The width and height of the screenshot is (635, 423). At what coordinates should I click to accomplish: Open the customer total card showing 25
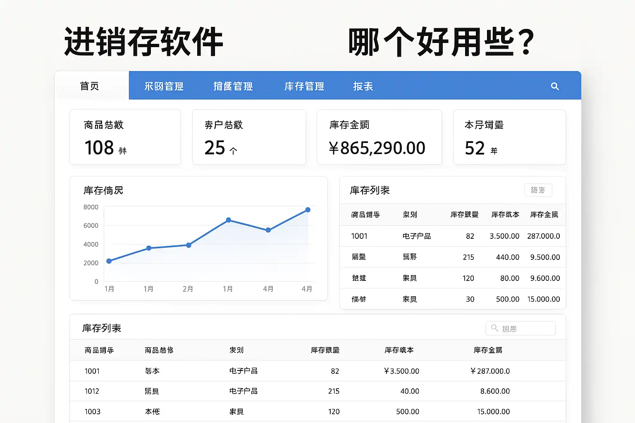click(x=249, y=137)
